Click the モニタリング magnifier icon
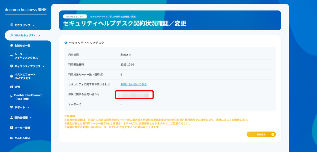The image size is (317, 152). [x=12, y=25]
